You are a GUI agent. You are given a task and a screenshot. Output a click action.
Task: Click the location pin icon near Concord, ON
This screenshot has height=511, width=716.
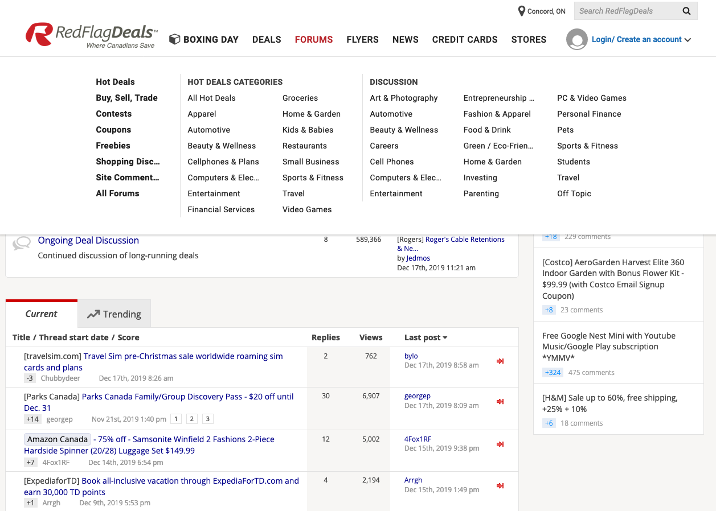click(x=521, y=11)
